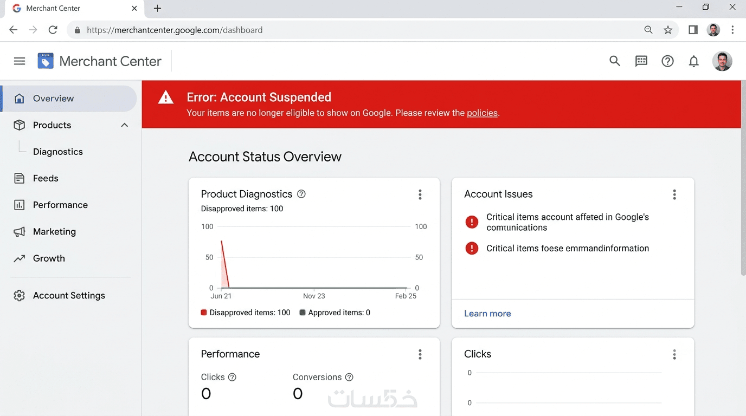Open Account Settings in the sidebar
This screenshot has height=416, width=746.
click(68, 296)
